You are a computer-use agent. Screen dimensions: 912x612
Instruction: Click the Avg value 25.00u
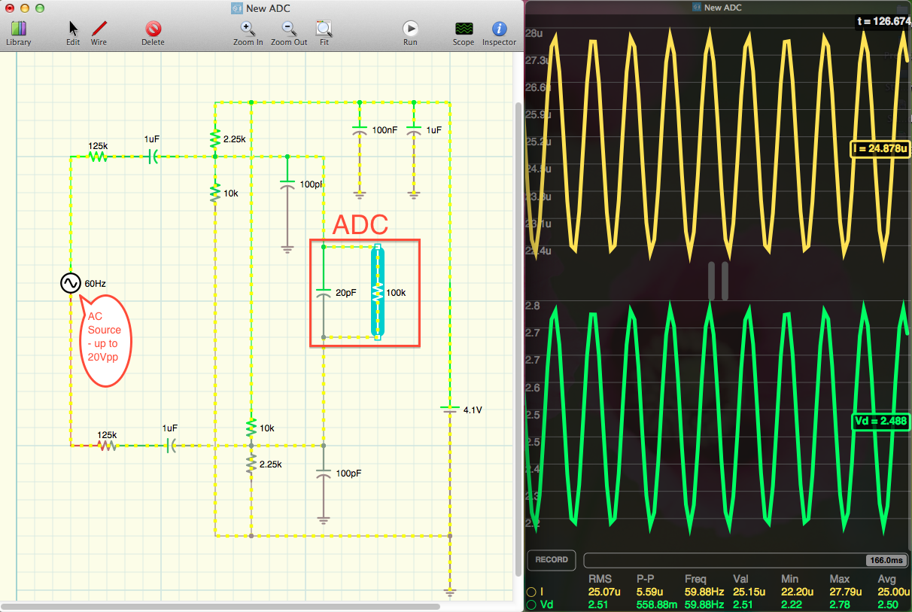[x=894, y=592]
